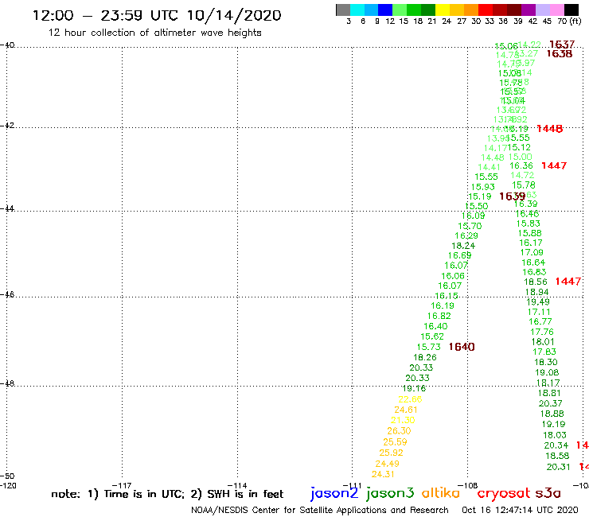Click the wave height value '19.19'
Viewport: 589px width, 517px height.
(x=553, y=424)
